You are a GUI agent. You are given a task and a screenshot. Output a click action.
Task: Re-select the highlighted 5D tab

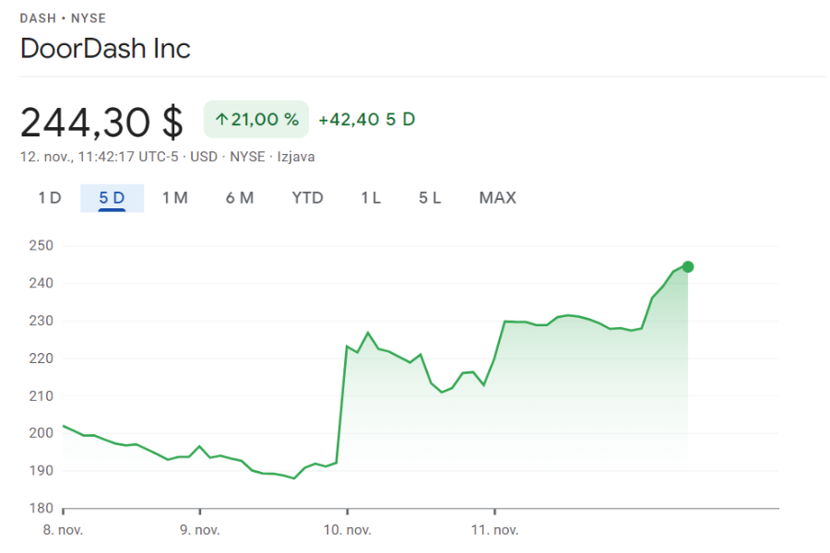coord(113,197)
